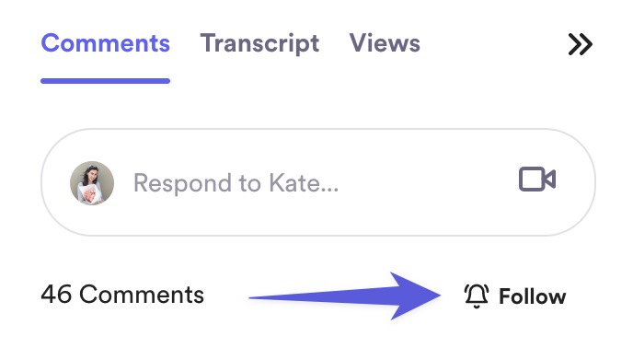Start a video reply to Kate

(537, 179)
